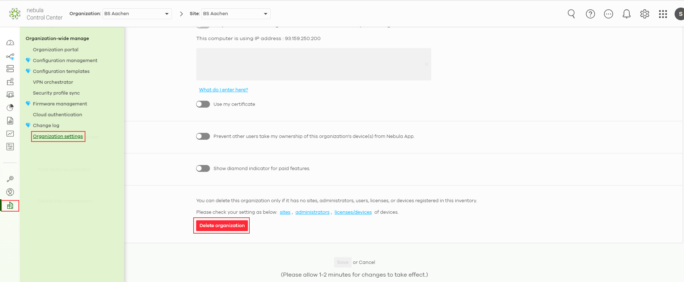684x282 pixels.
Task: Click the Delete organization button
Action: 222,226
